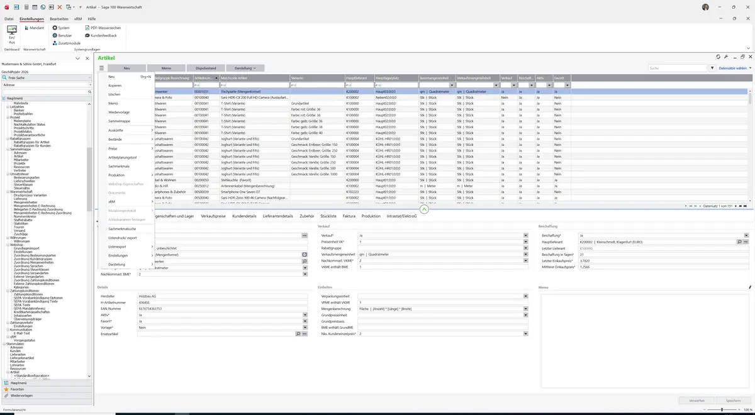Click the Suche input field
The height and width of the screenshot is (415, 755).
pyautogui.click(x=678, y=68)
